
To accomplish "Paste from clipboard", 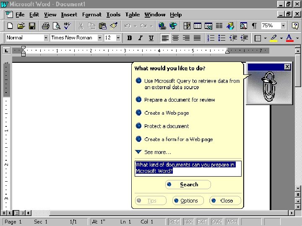I will (x=103, y=26).
